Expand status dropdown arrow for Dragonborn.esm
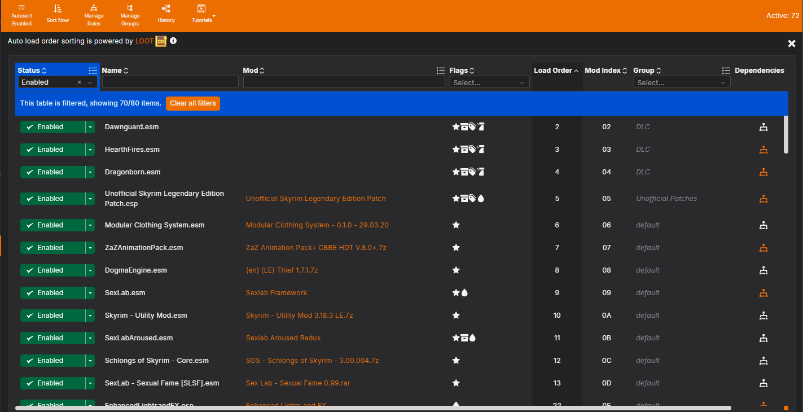The height and width of the screenshot is (412, 803). (x=90, y=172)
